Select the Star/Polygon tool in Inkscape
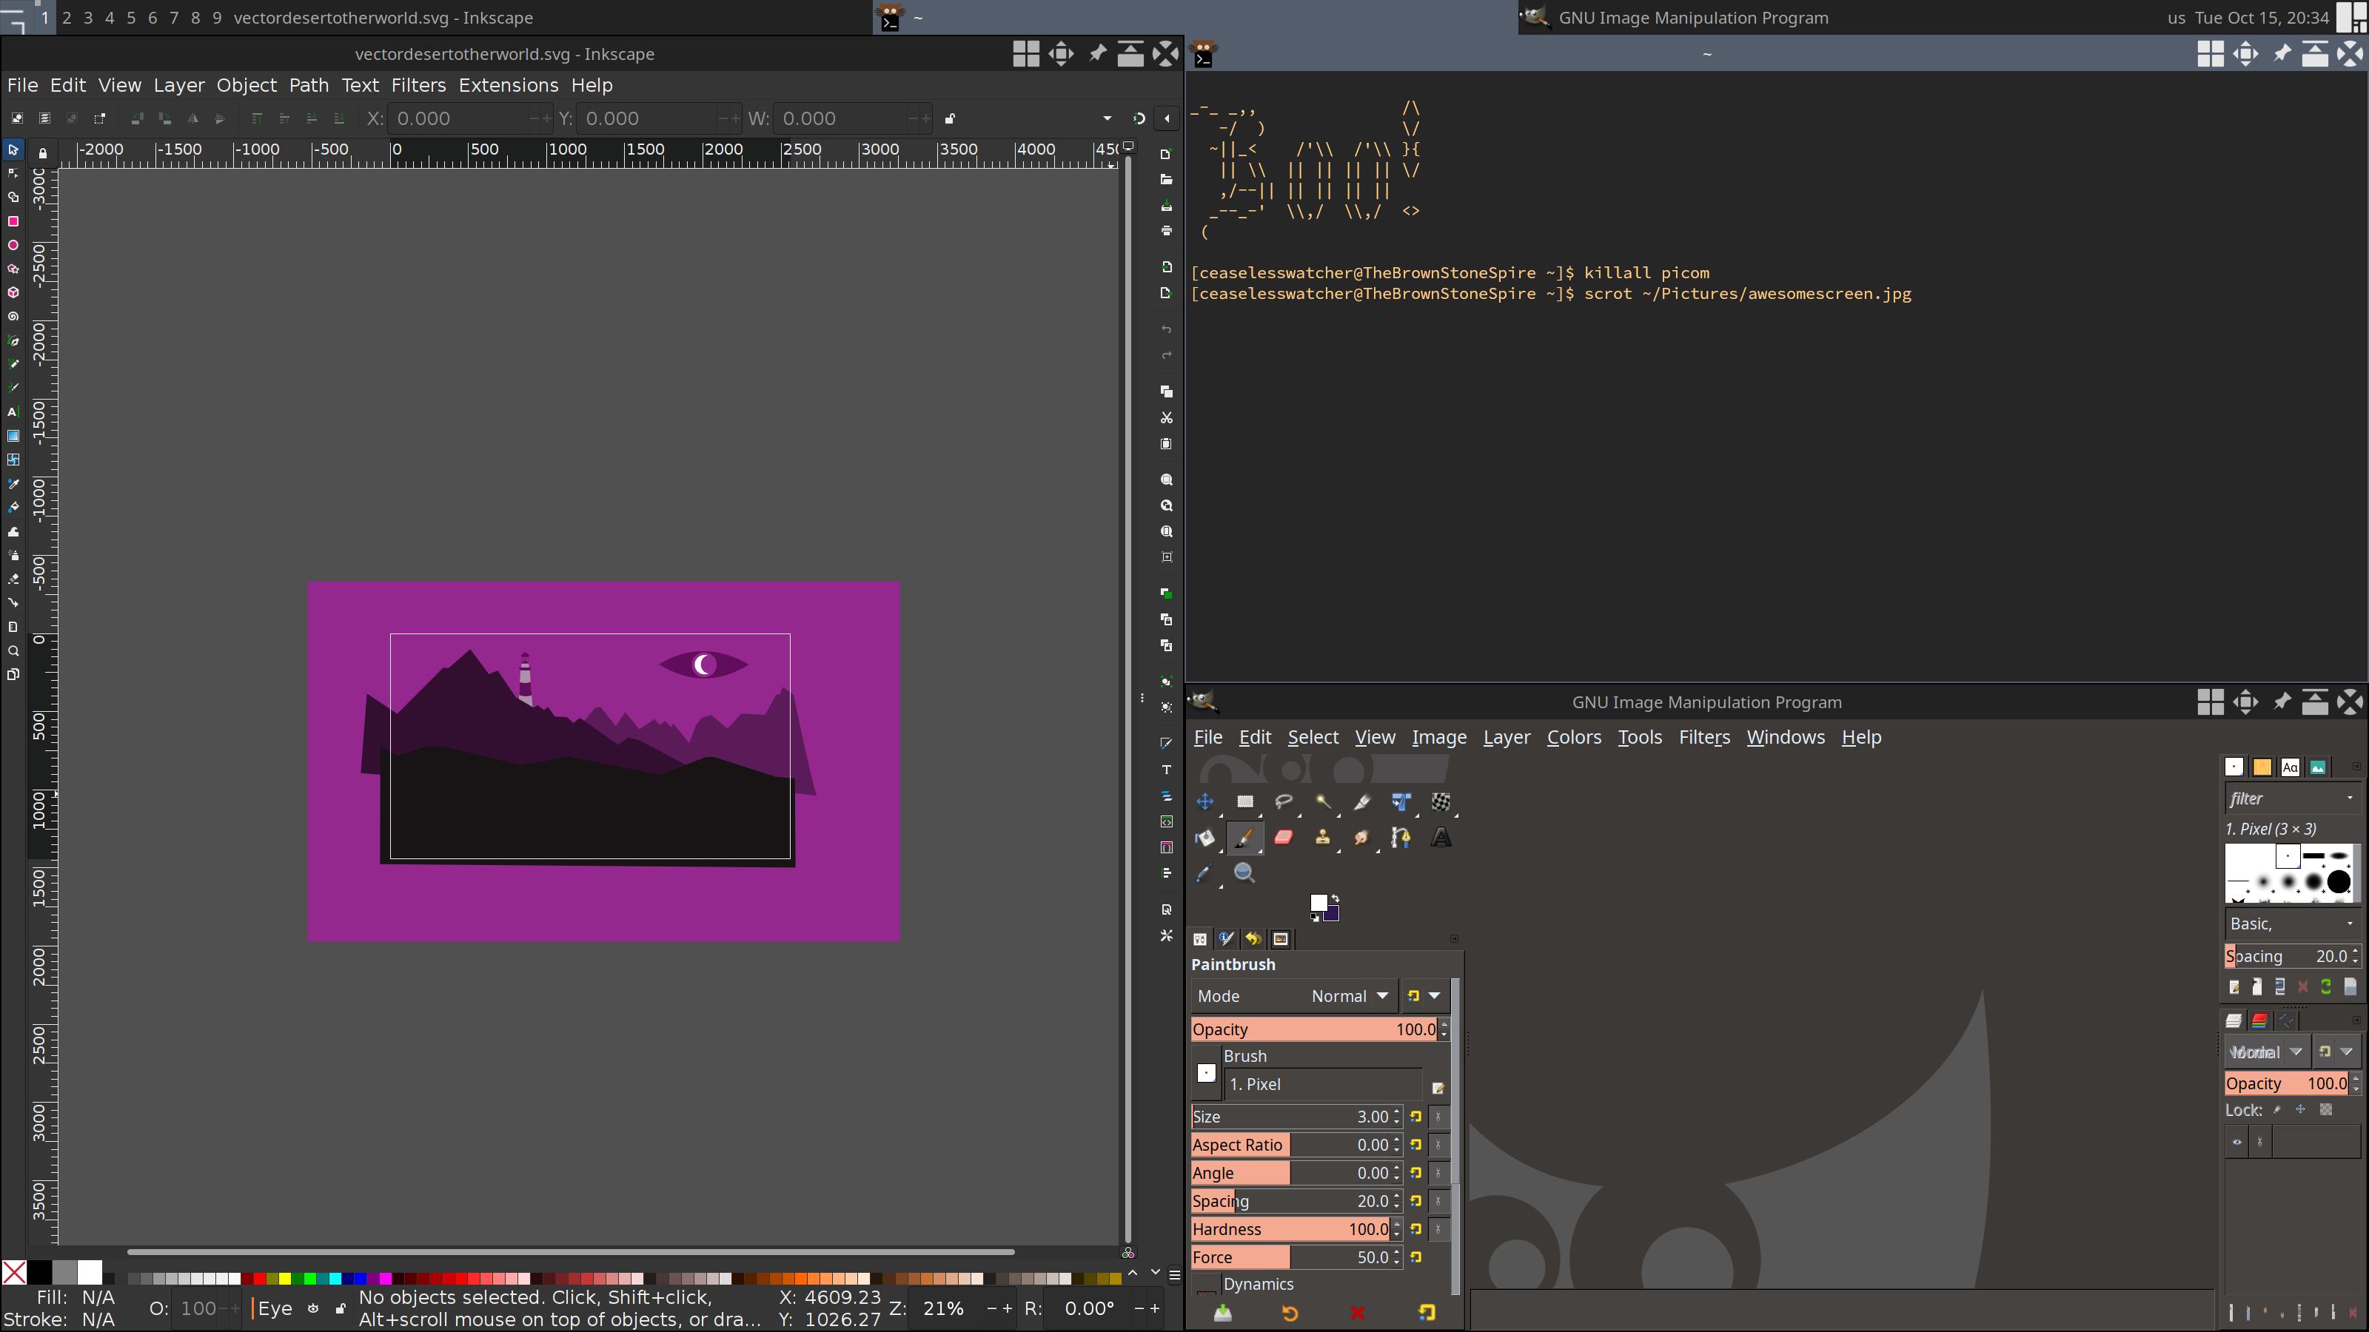The height and width of the screenshot is (1332, 2369). point(13,269)
